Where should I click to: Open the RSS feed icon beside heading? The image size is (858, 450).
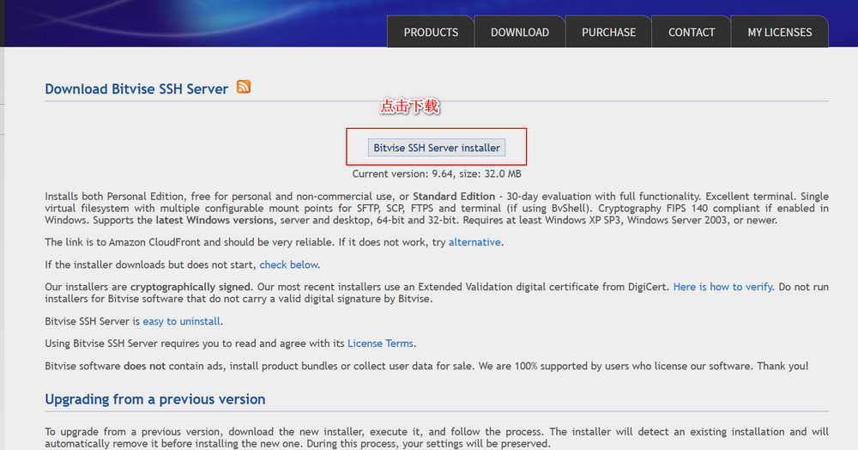tap(244, 87)
